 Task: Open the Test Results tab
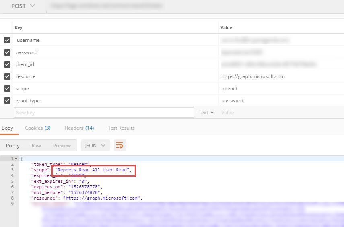121,128
